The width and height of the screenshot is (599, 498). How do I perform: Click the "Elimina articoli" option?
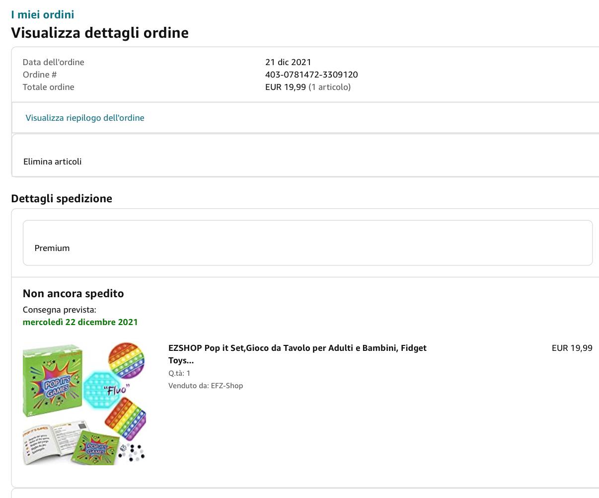point(52,162)
